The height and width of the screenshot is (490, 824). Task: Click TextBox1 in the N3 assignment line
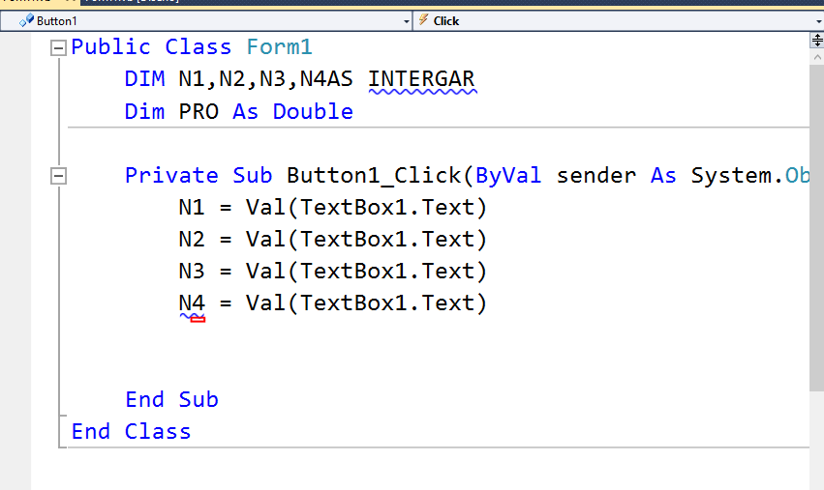tap(353, 272)
